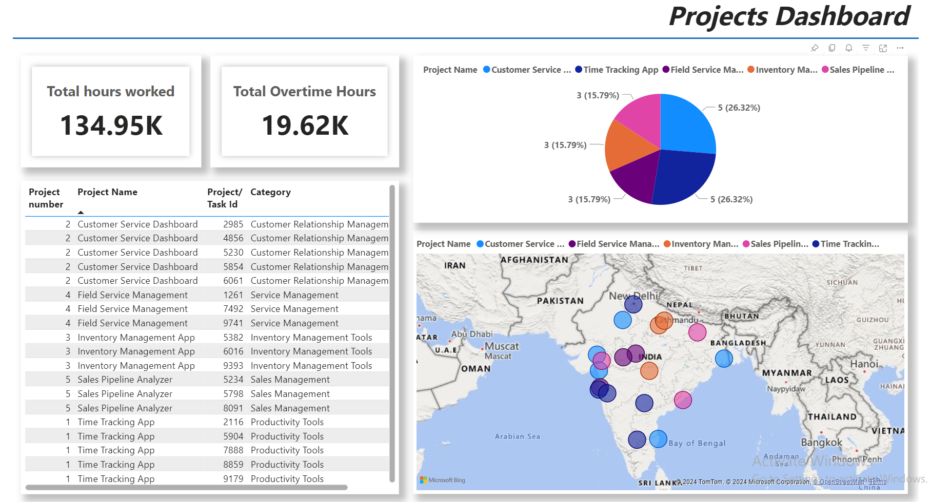The width and height of the screenshot is (931, 502).
Task: Open the Terms link on map
Action: (878, 482)
